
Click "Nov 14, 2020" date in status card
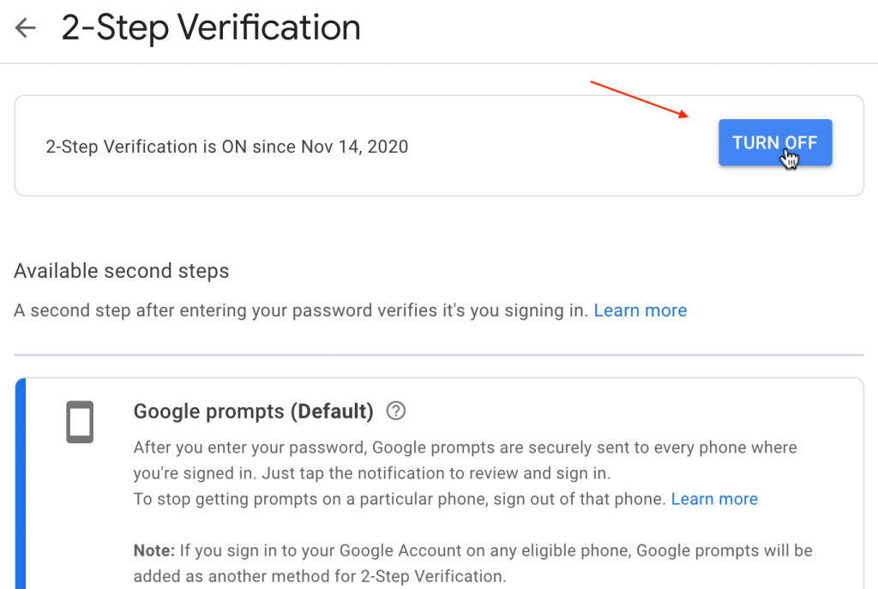click(354, 147)
